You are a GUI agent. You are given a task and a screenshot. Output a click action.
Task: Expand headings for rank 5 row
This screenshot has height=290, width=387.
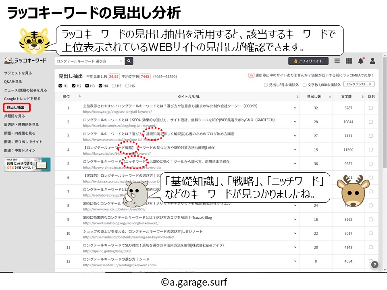(295, 164)
